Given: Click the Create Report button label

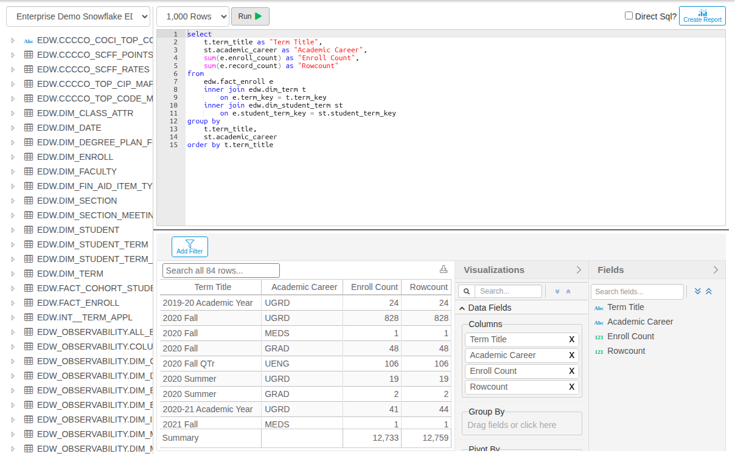Looking at the screenshot, I should pos(702,20).
